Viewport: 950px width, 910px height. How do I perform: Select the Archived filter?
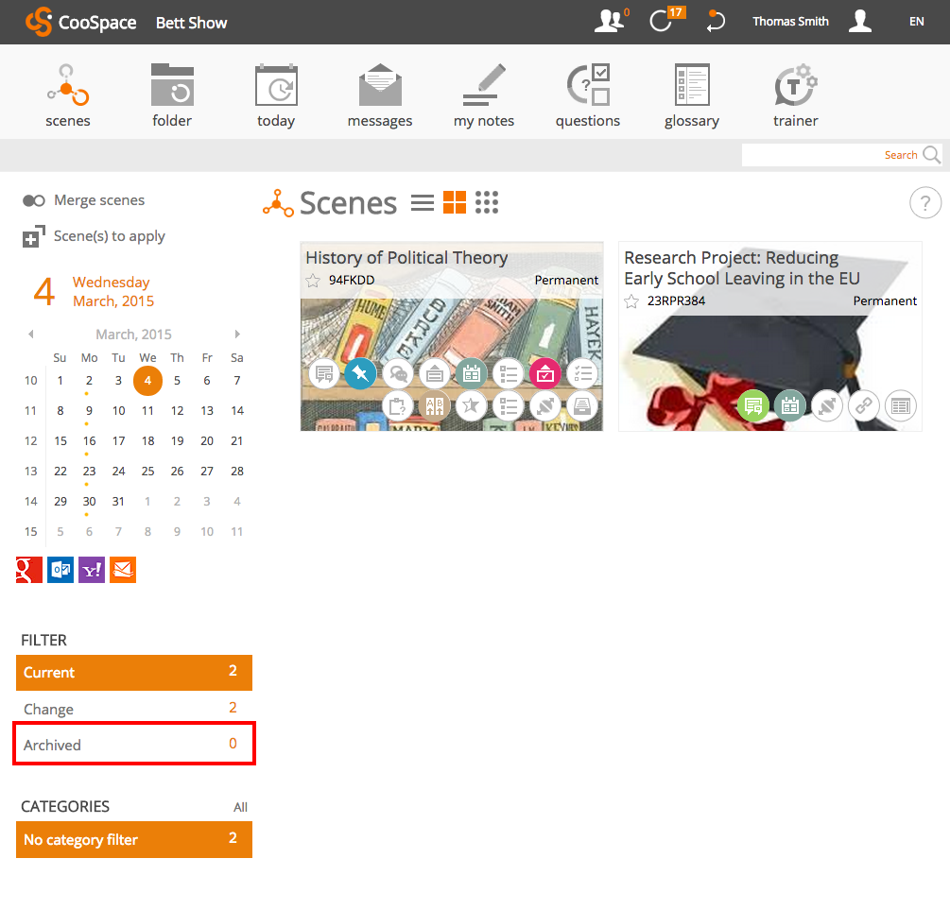(134, 744)
